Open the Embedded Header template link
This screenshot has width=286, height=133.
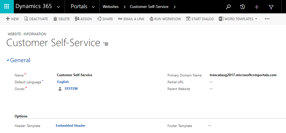(x=71, y=125)
